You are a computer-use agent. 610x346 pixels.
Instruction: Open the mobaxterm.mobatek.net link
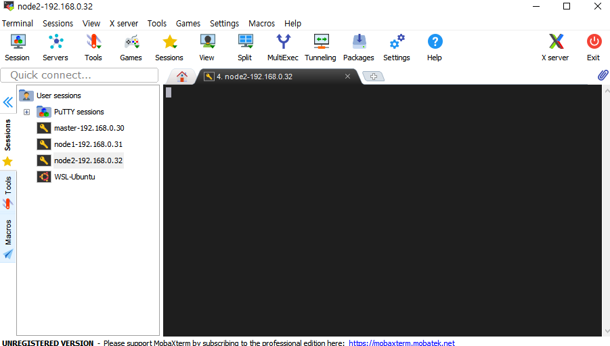tap(401, 343)
